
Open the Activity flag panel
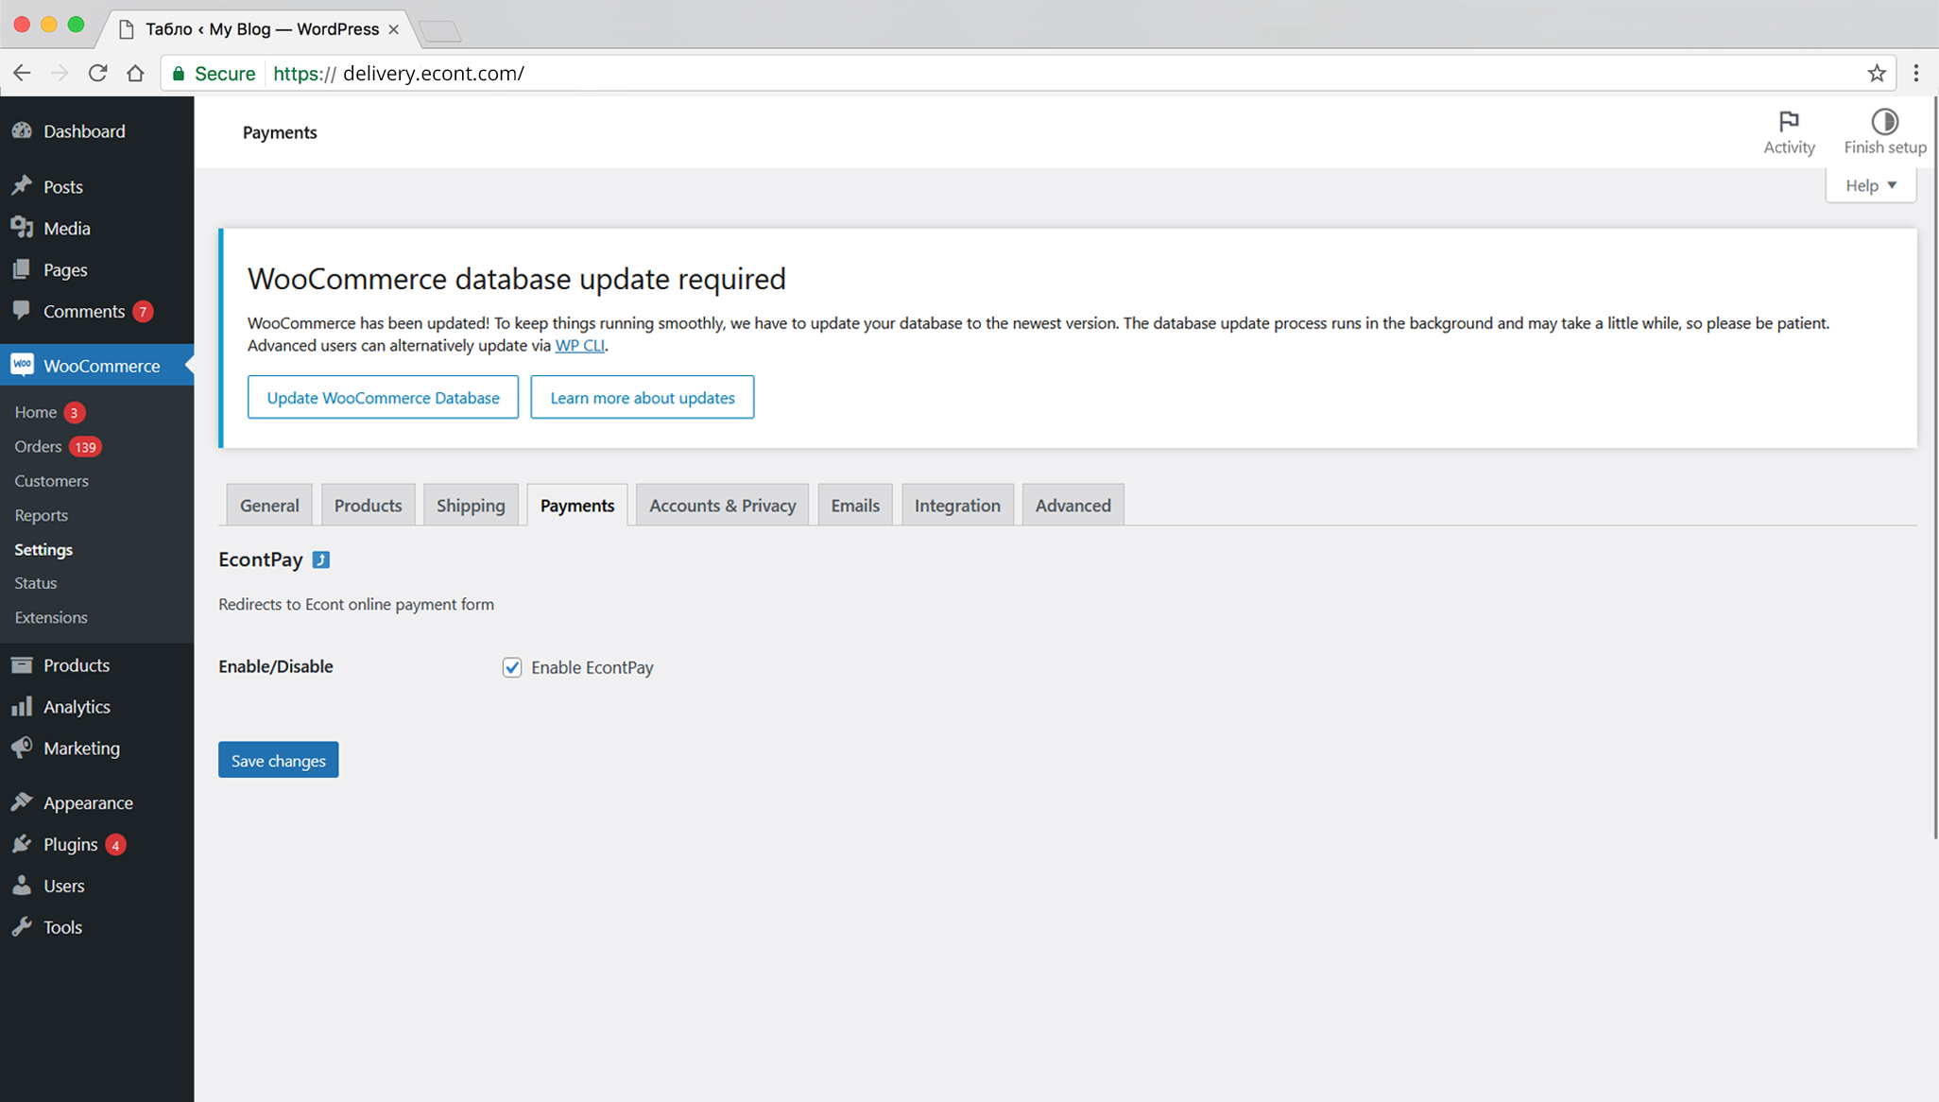click(x=1789, y=132)
